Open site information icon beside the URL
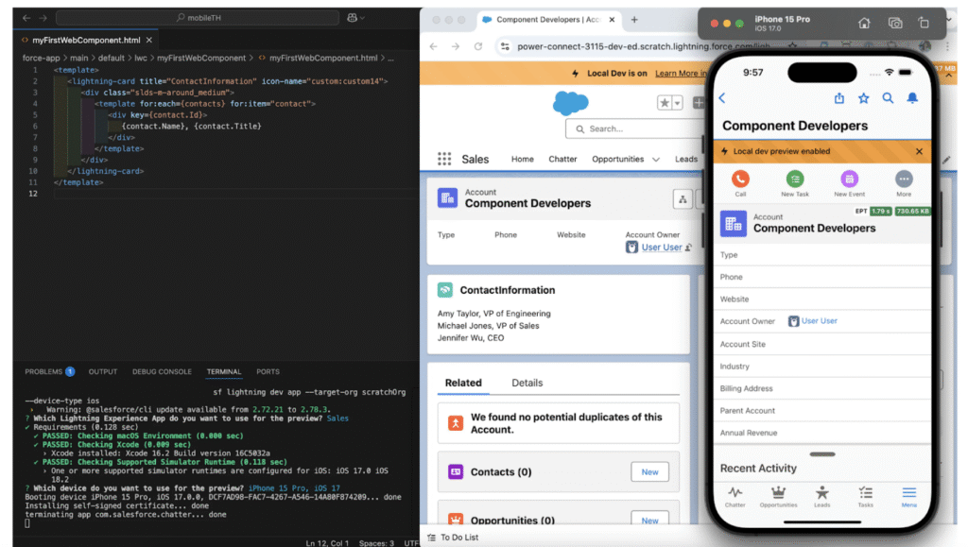Image resolution: width=968 pixels, height=547 pixels. (505, 46)
